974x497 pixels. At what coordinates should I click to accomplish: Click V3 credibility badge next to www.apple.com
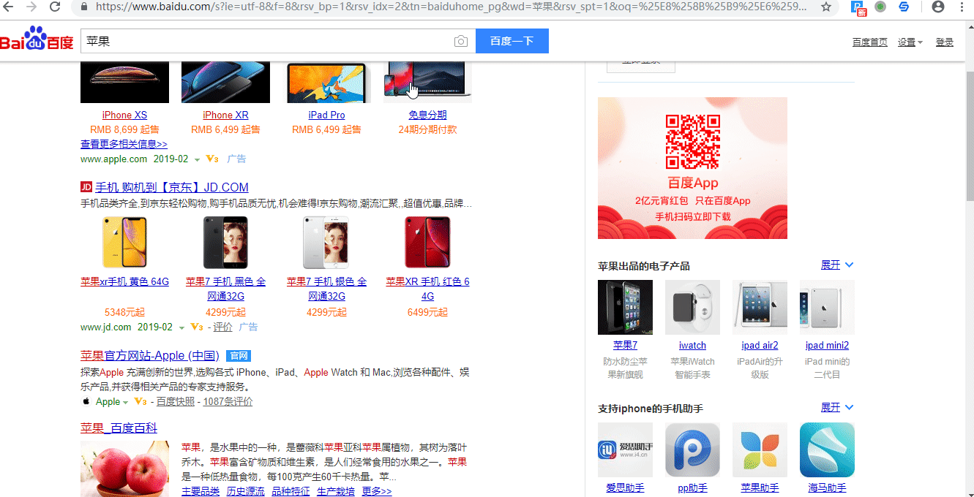(212, 159)
